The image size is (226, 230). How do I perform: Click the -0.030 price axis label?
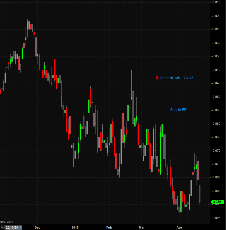(216, 43)
